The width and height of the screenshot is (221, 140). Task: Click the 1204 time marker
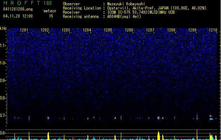tap(87, 30)
